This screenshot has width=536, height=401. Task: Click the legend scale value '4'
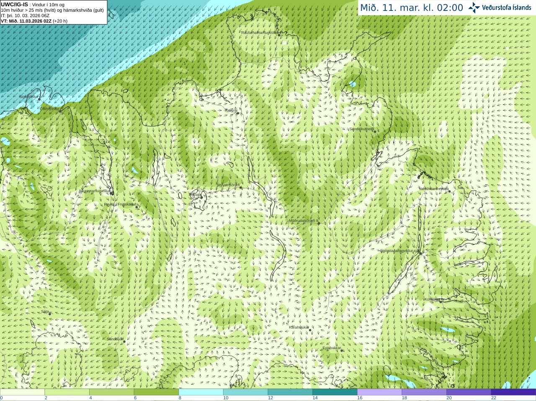pos(90,398)
